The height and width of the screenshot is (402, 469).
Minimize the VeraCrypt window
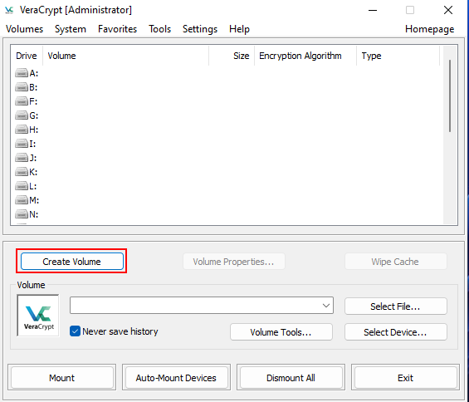[x=373, y=10]
